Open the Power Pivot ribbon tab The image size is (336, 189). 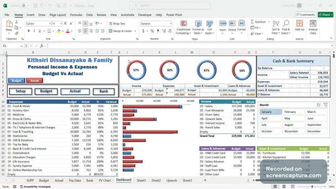[174, 15]
